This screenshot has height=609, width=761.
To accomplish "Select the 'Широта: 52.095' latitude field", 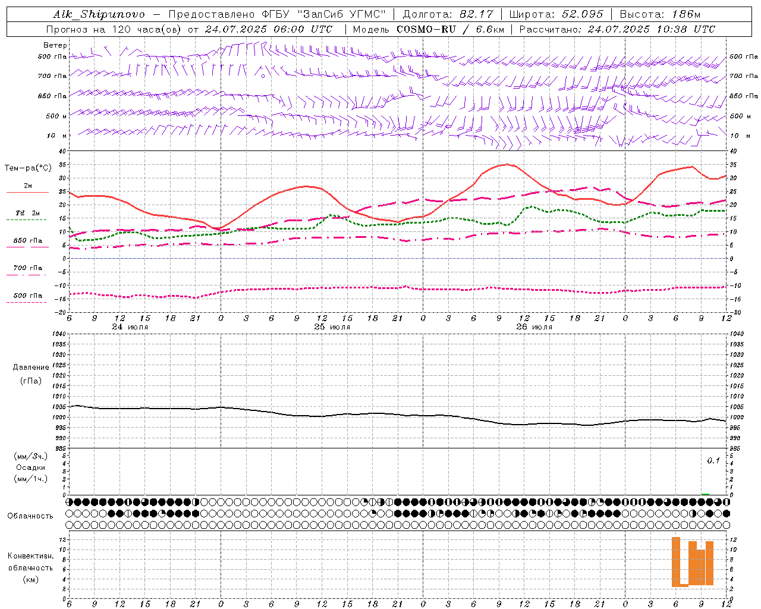I will pos(556,14).
